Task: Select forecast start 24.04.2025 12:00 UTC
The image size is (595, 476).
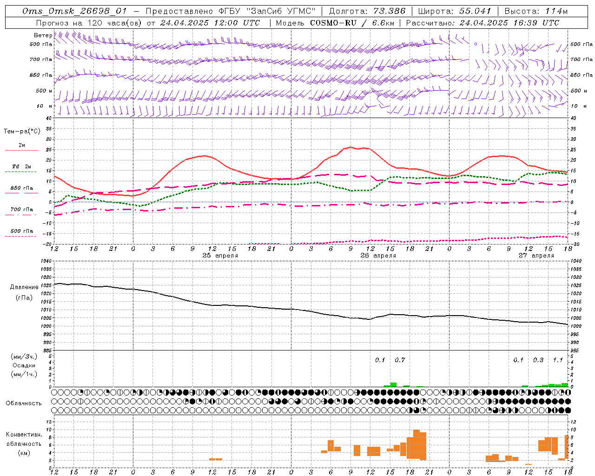Action: pyautogui.click(x=210, y=23)
